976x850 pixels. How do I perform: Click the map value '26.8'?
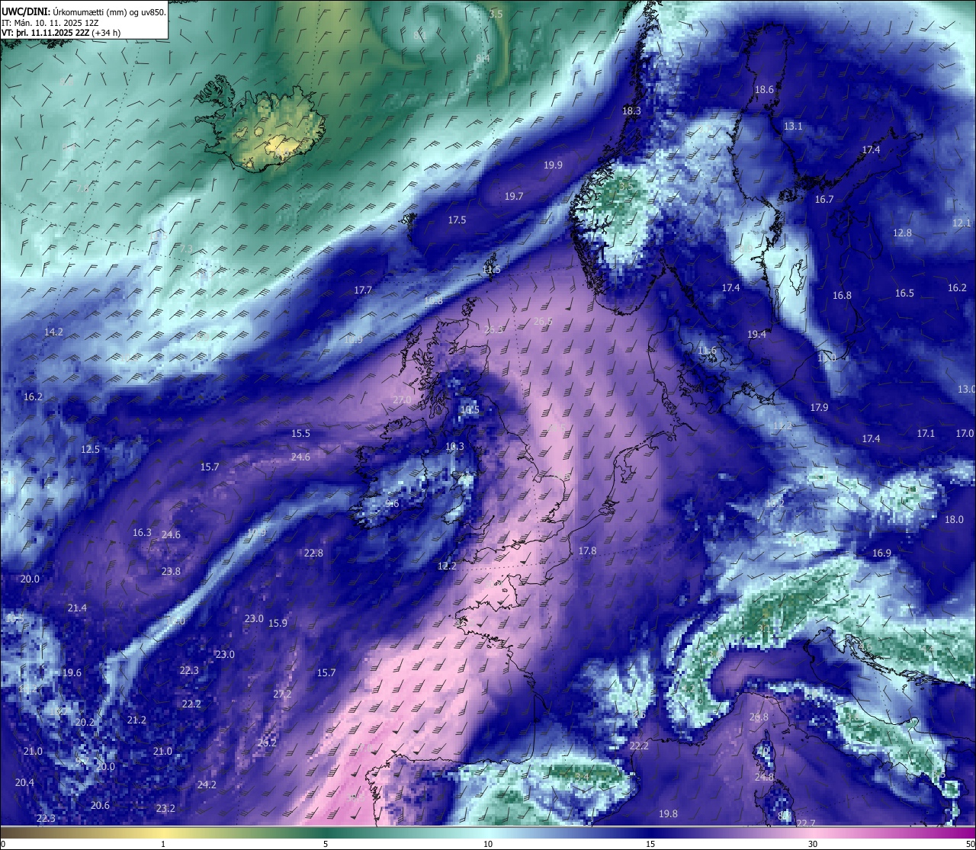tap(759, 717)
